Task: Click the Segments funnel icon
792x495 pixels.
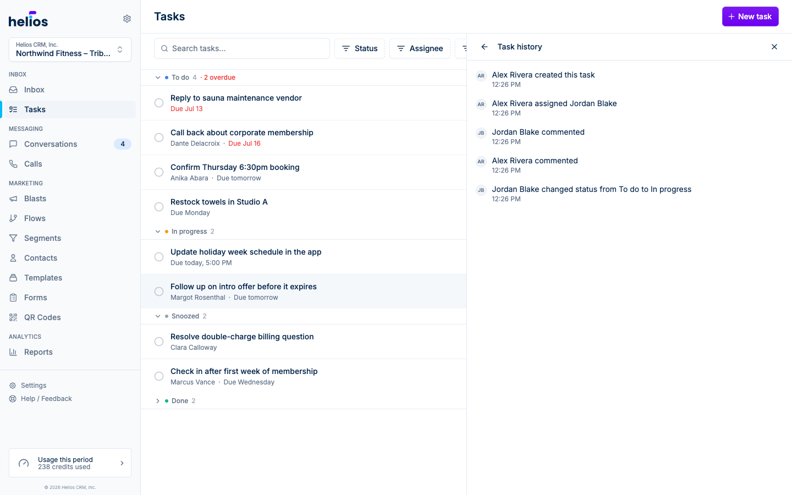Action: [x=13, y=238]
